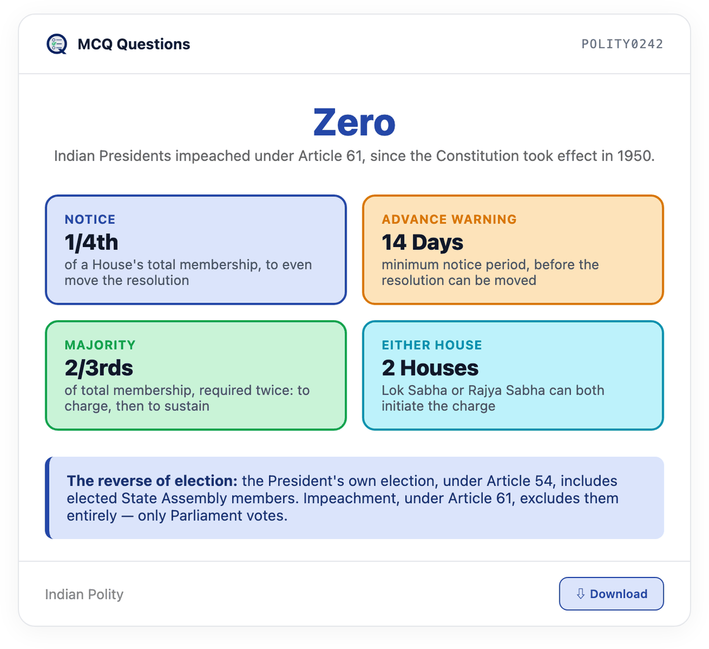Viewport: 709px width, 649px height.
Task: Select the Either House 2 Houses card
Action: [513, 376]
